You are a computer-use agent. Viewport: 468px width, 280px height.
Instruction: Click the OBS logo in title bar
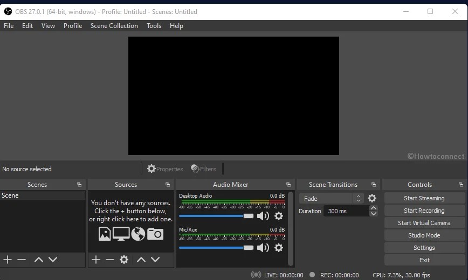click(8, 12)
